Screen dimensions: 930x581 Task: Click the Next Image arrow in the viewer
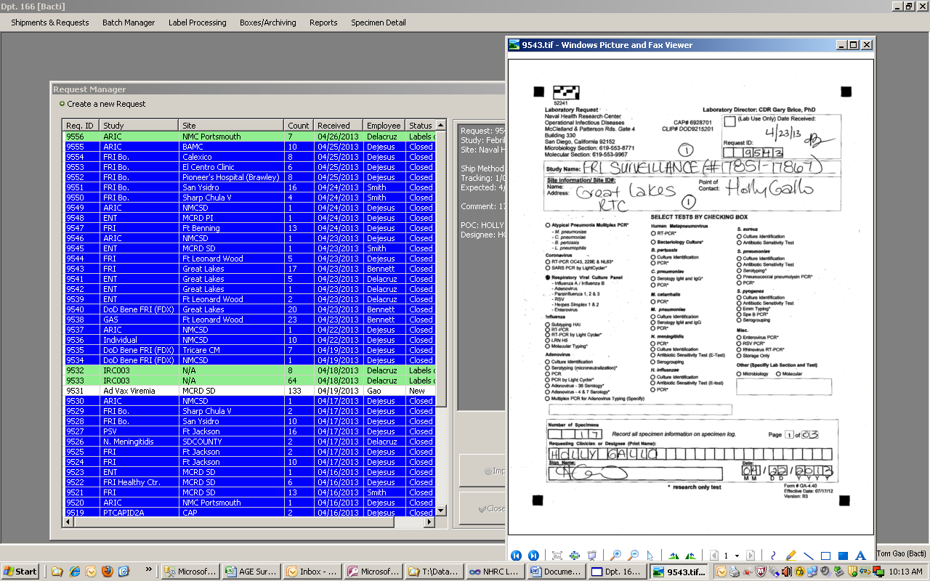(x=534, y=555)
